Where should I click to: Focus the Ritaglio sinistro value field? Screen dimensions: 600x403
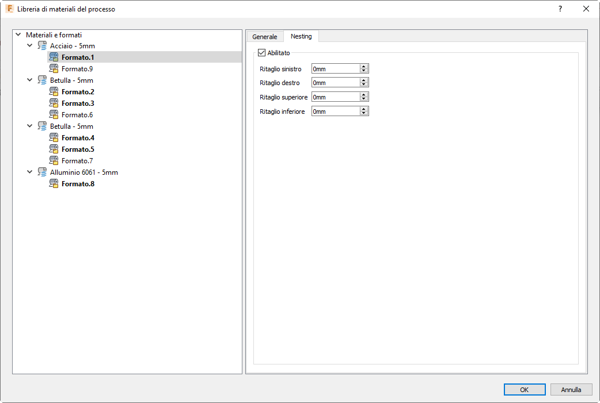tap(336, 69)
